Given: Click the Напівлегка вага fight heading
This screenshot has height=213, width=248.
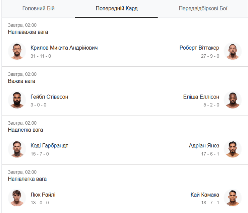Looking at the screenshot, I should coord(27,179).
